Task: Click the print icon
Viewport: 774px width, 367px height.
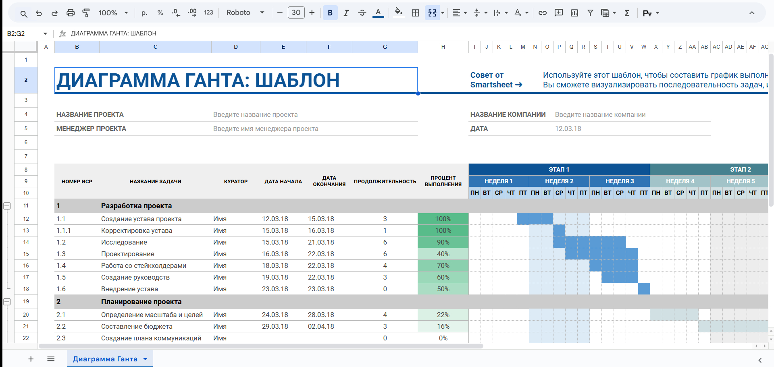Action: point(71,13)
